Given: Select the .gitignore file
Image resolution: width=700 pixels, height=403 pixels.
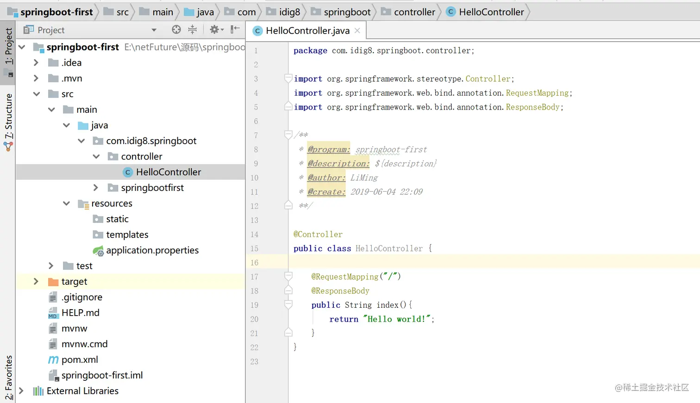Looking at the screenshot, I should click(x=75, y=297).
